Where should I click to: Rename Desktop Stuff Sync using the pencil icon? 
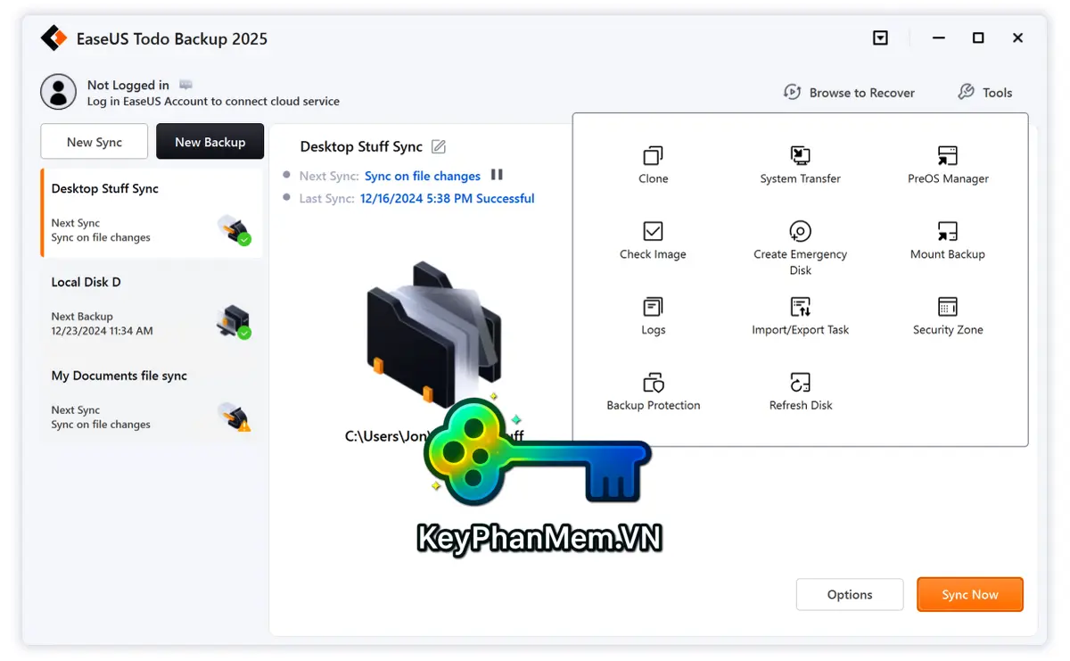point(436,145)
